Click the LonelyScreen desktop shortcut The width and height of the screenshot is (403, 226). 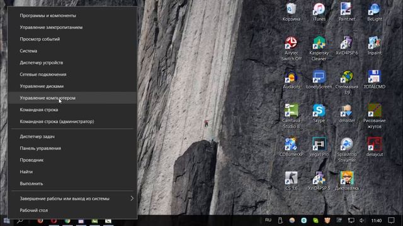point(319,80)
